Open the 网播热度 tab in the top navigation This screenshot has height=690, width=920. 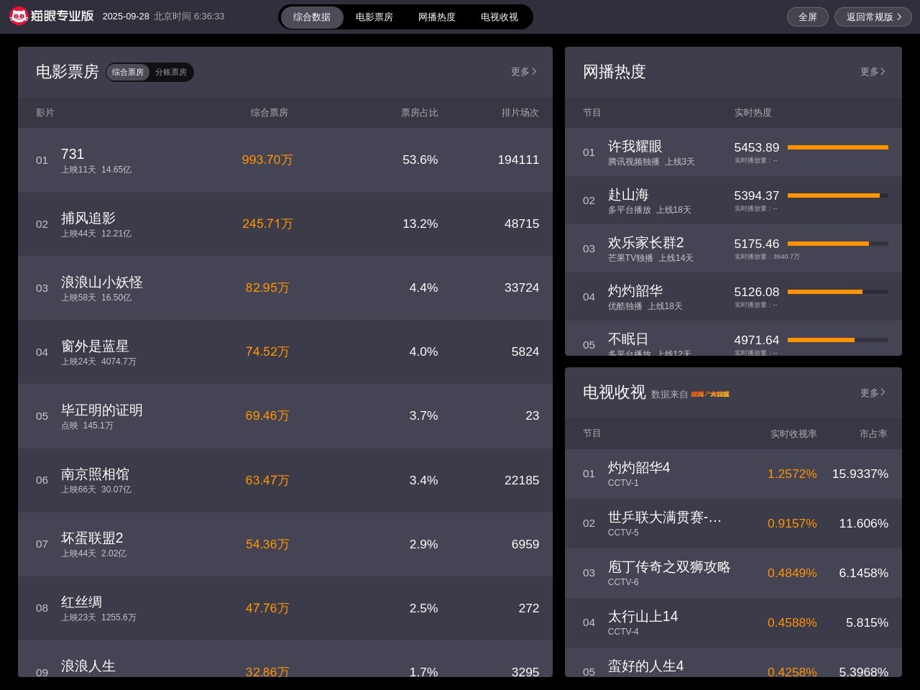pos(437,17)
